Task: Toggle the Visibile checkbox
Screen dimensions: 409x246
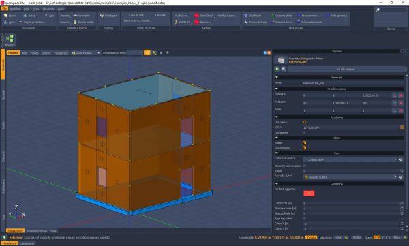Action: [304, 143]
